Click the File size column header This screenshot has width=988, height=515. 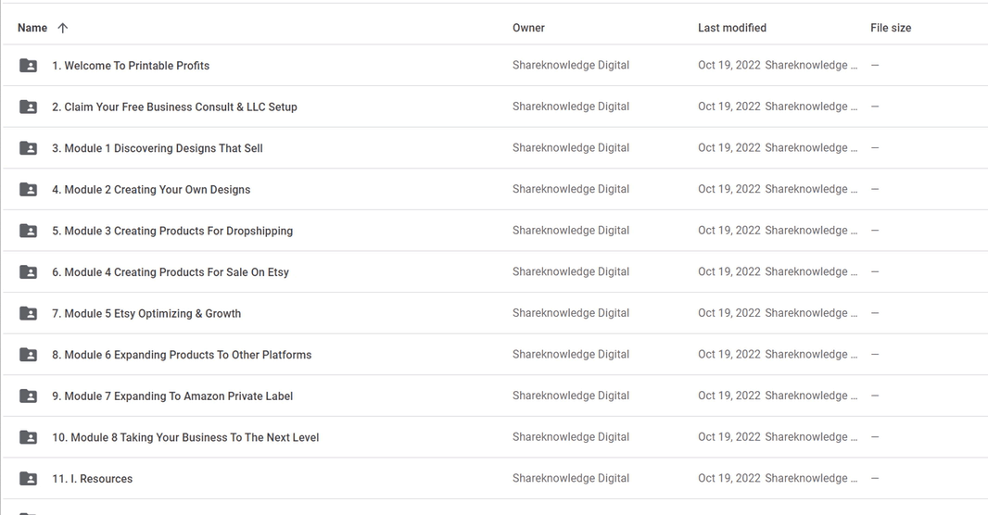891,28
